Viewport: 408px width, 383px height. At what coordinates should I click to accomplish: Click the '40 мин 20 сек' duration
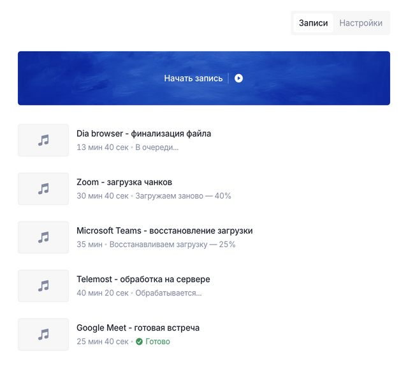click(x=102, y=293)
